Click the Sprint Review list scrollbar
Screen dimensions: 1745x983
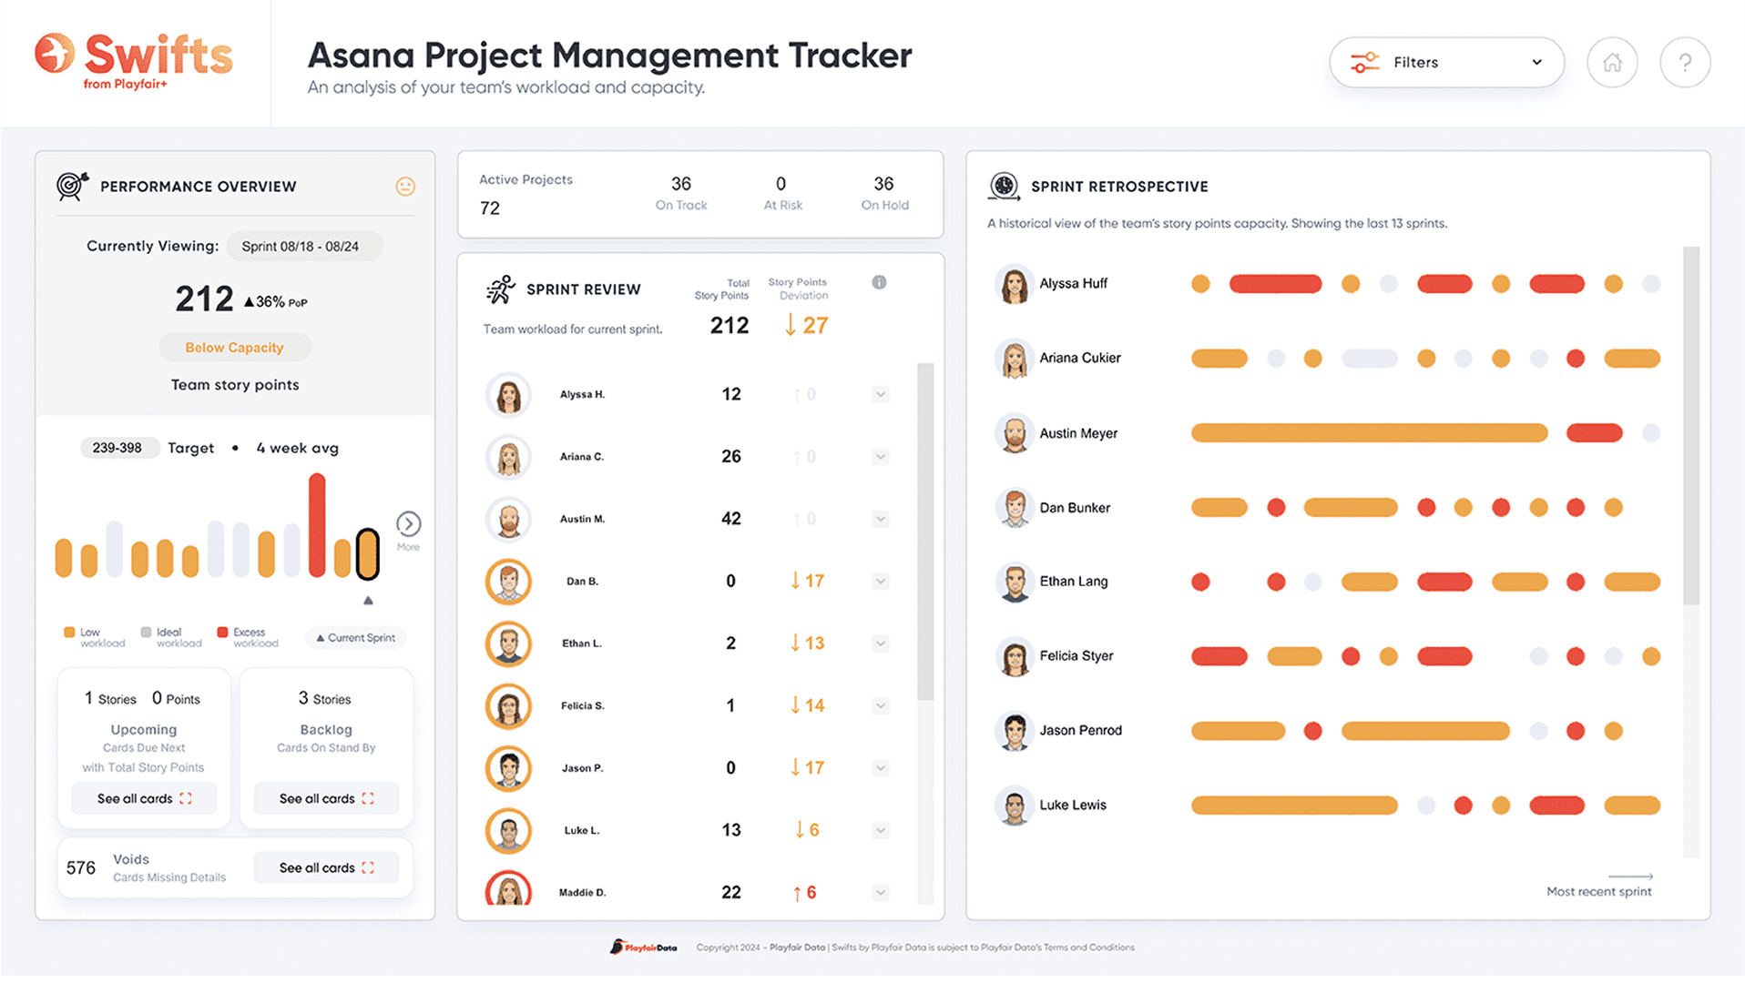(925, 532)
